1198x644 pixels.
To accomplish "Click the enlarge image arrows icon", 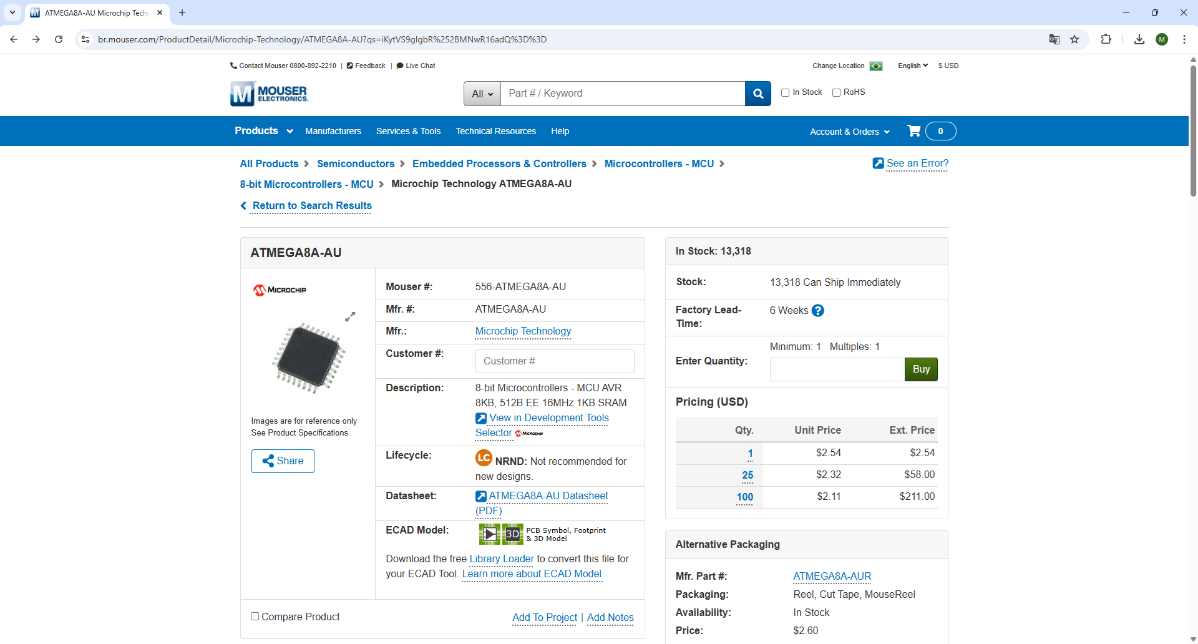I will 350,317.
